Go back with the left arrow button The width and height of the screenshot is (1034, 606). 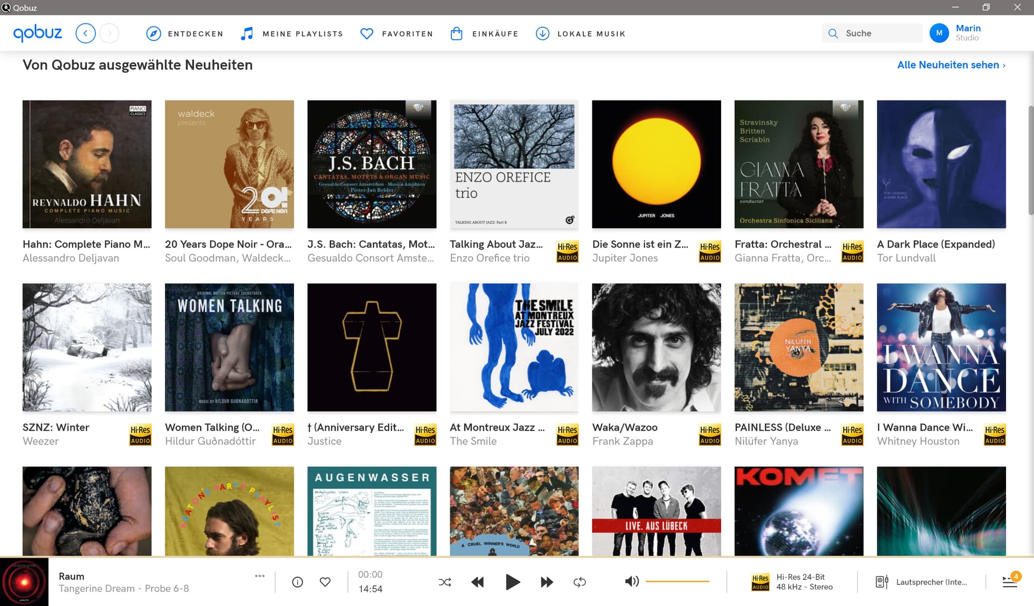[x=86, y=33]
